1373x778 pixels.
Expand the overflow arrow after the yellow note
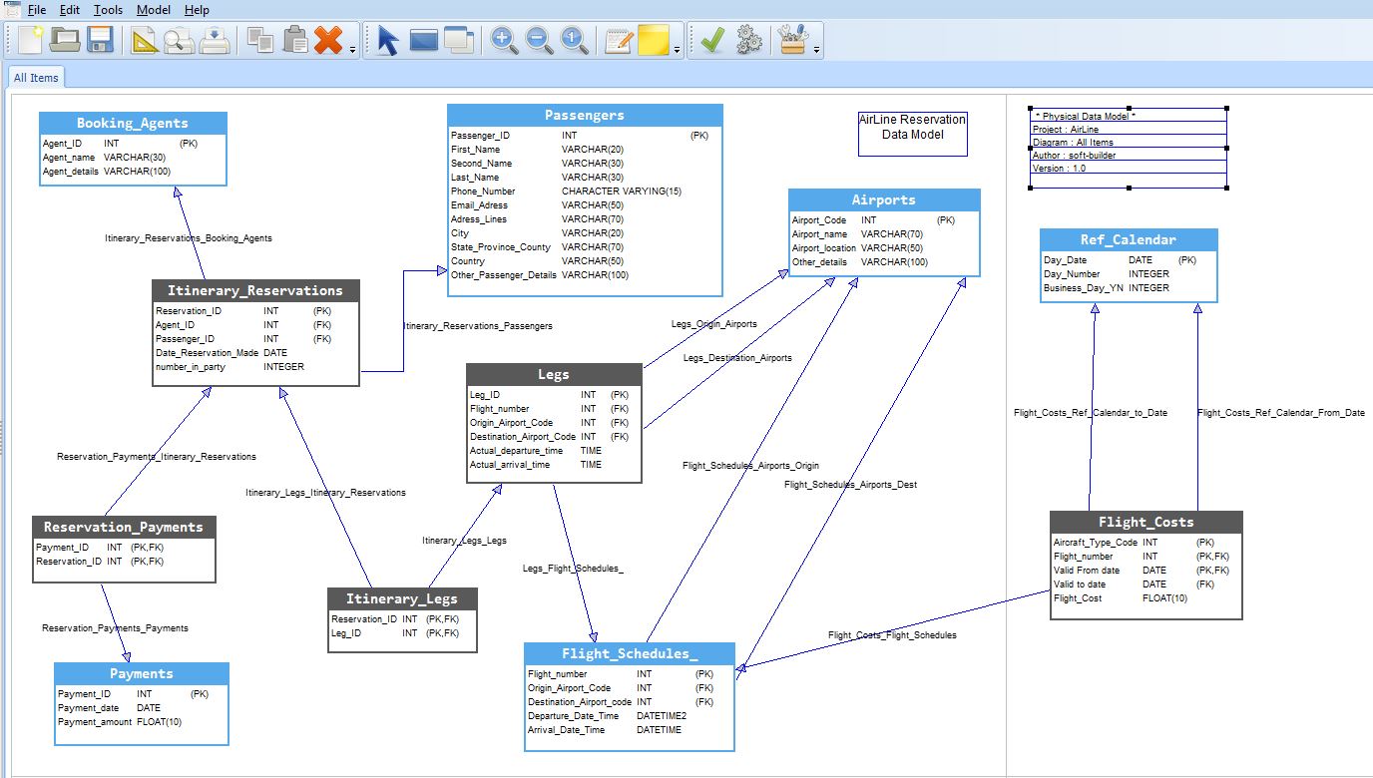[678, 50]
